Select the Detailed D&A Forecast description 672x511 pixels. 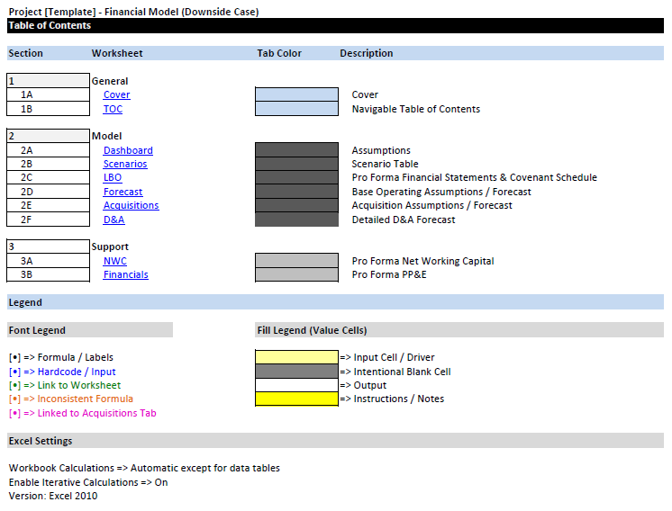click(x=404, y=220)
